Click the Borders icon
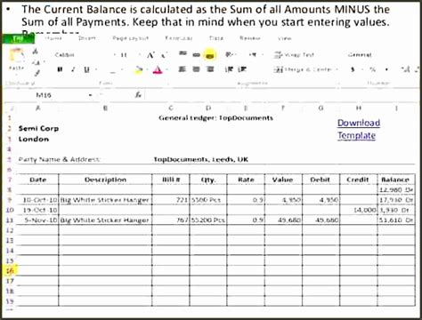Screen dimensions: 422x320 [x=113, y=70]
